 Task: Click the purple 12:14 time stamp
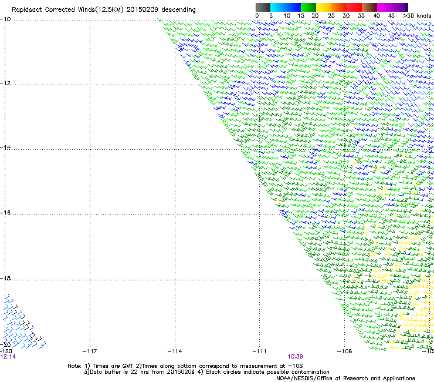point(8,357)
